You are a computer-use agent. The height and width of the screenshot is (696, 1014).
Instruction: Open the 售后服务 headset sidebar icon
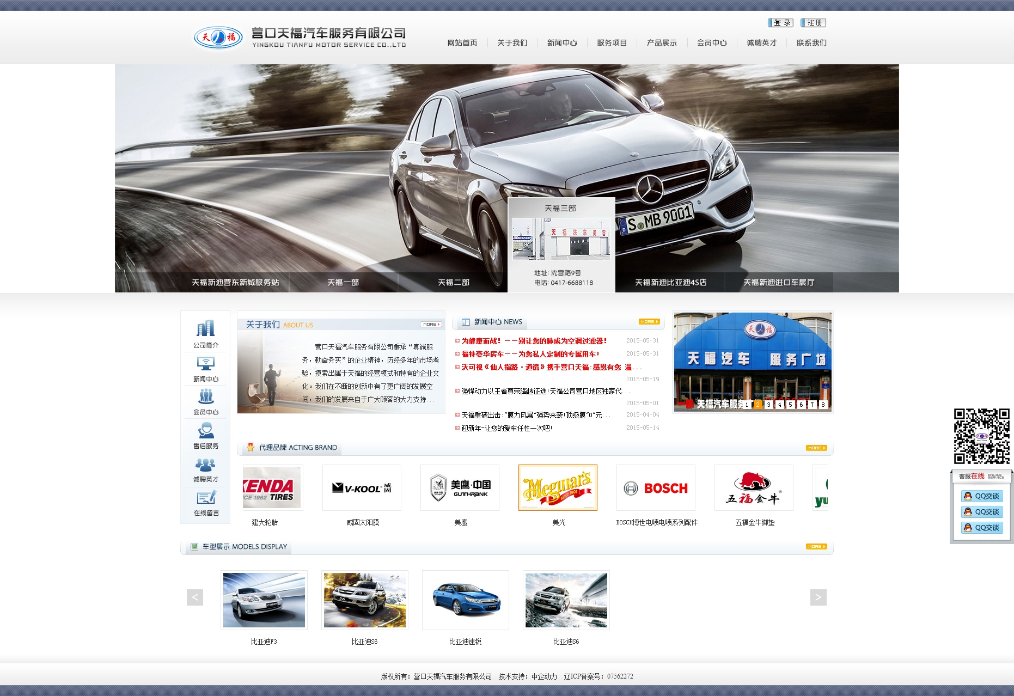pyautogui.click(x=205, y=430)
